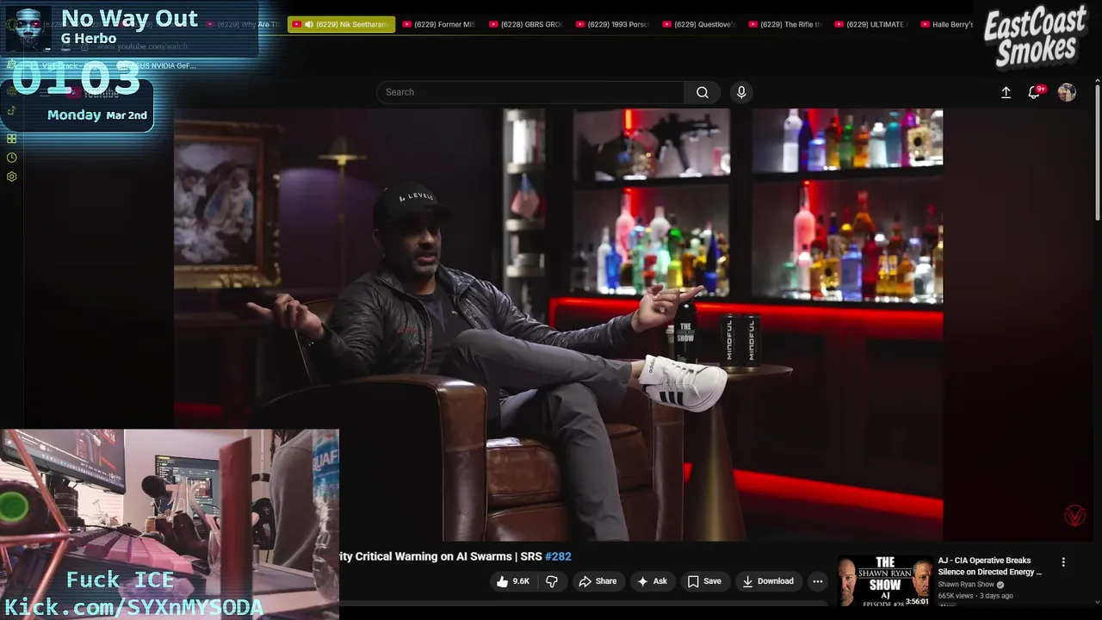1102x620 pixels.
Task: Dislike the video with thumbs-down icon
Action: (x=552, y=581)
